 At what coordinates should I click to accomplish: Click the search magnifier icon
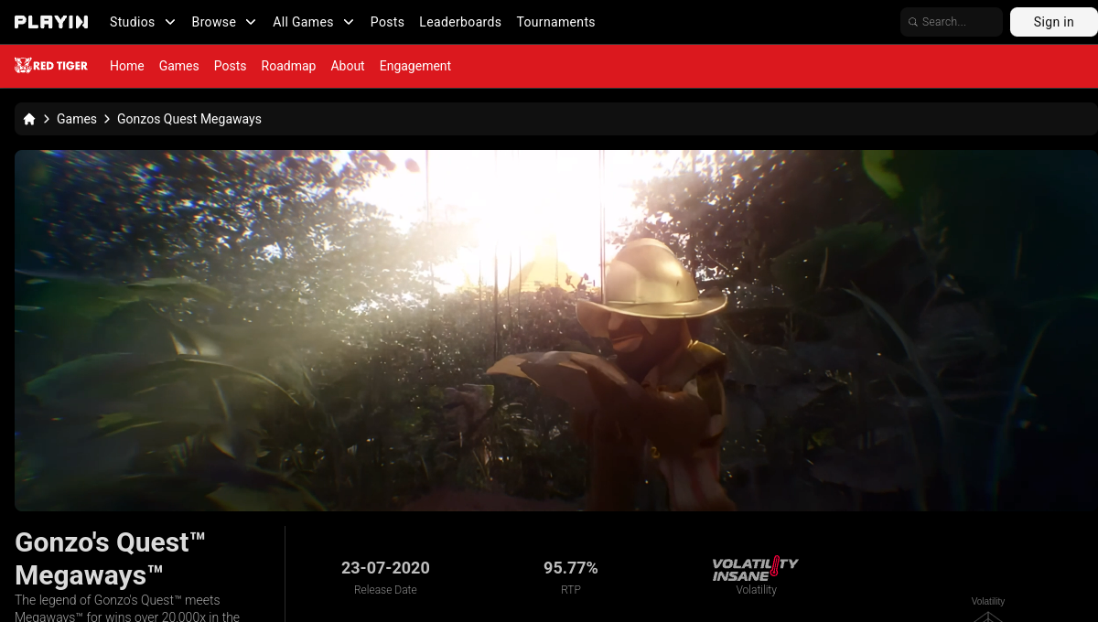tap(913, 22)
